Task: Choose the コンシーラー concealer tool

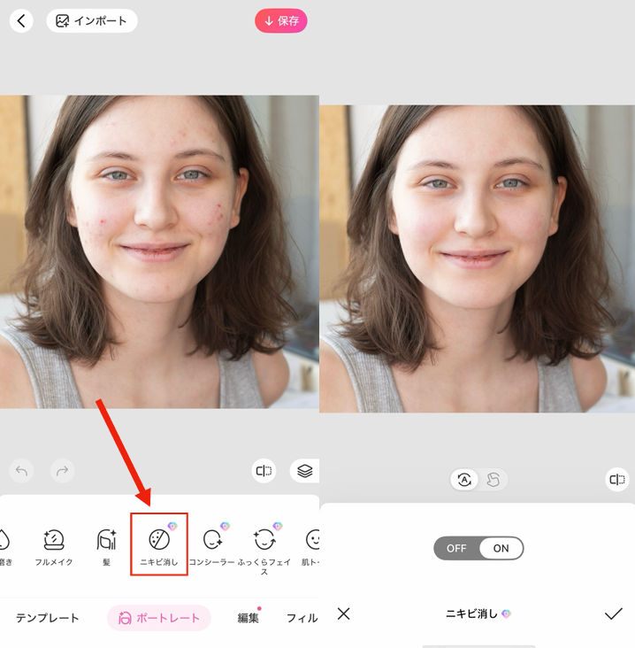Action: pyautogui.click(x=212, y=545)
